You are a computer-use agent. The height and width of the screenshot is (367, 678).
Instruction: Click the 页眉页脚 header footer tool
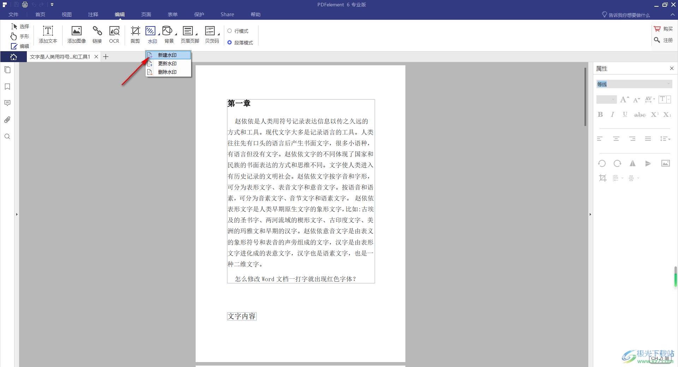(190, 35)
